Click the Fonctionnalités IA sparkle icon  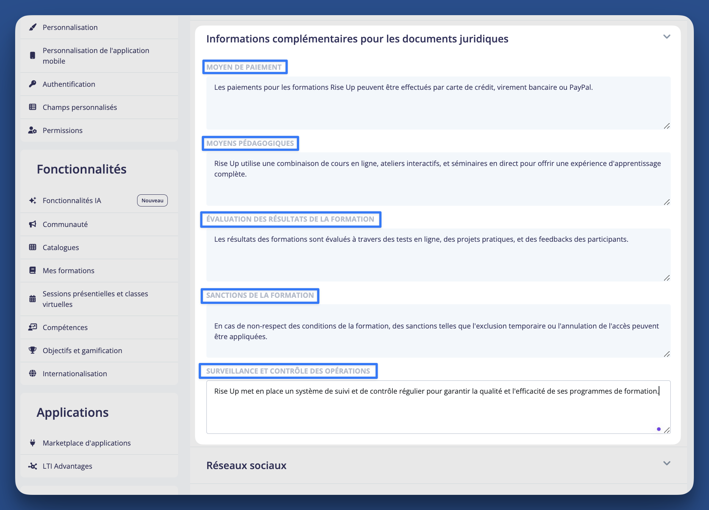[x=33, y=200]
